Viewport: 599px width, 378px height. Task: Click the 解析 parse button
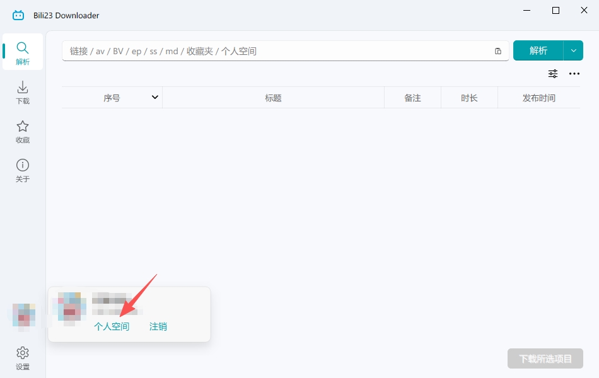pos(538,50)
